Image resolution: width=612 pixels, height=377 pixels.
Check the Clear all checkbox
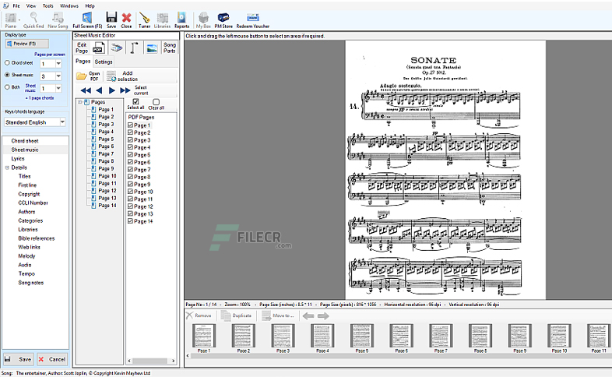[x=156, y=101]
